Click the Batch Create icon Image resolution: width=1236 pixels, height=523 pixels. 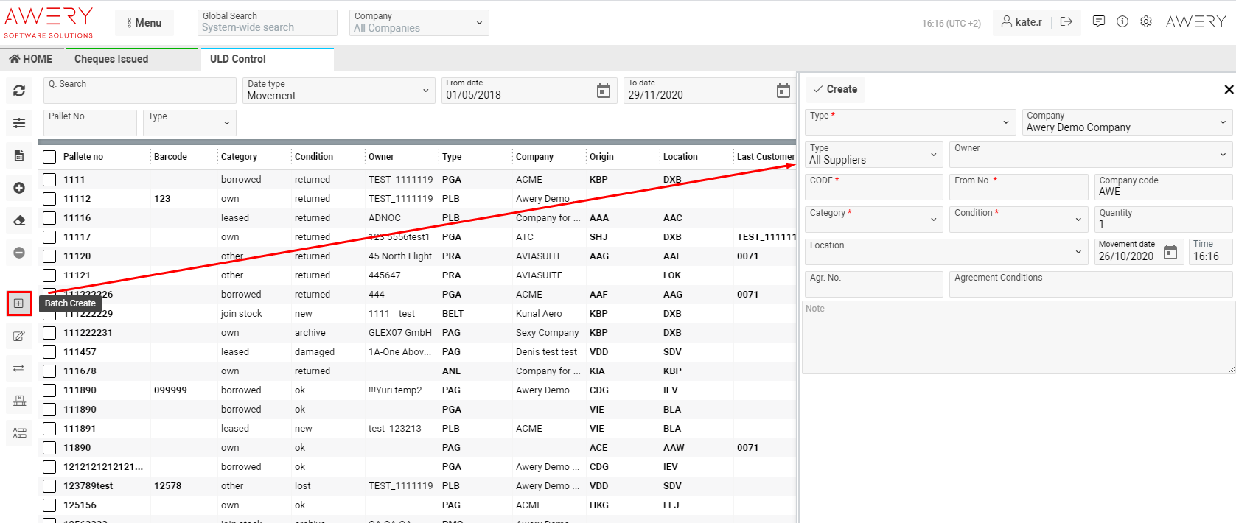(x=19, y=303)
